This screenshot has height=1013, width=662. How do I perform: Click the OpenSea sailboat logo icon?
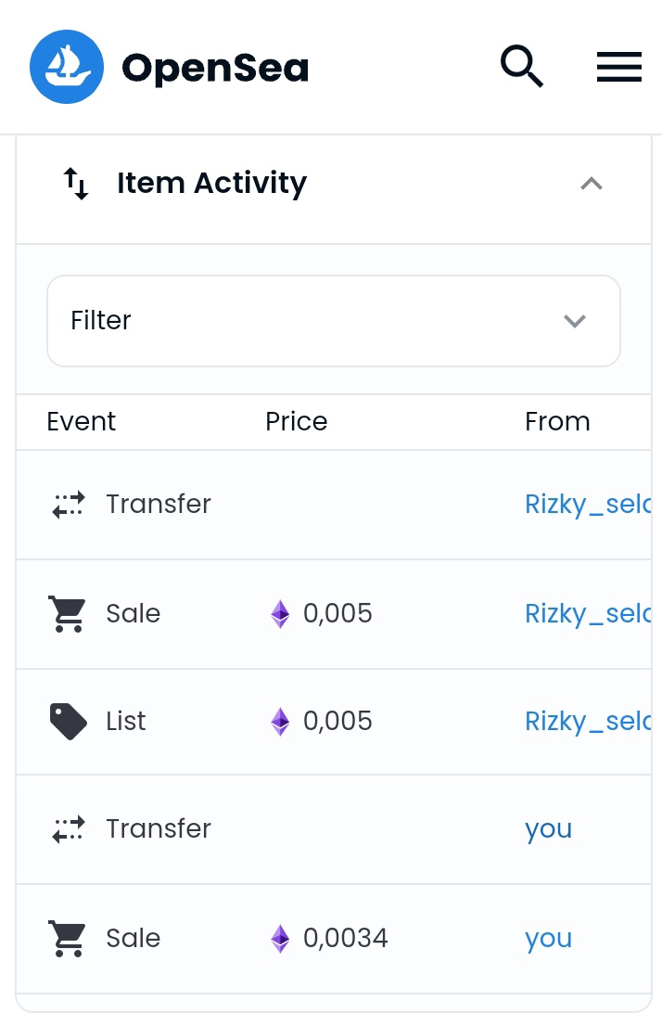click(66, 67)
